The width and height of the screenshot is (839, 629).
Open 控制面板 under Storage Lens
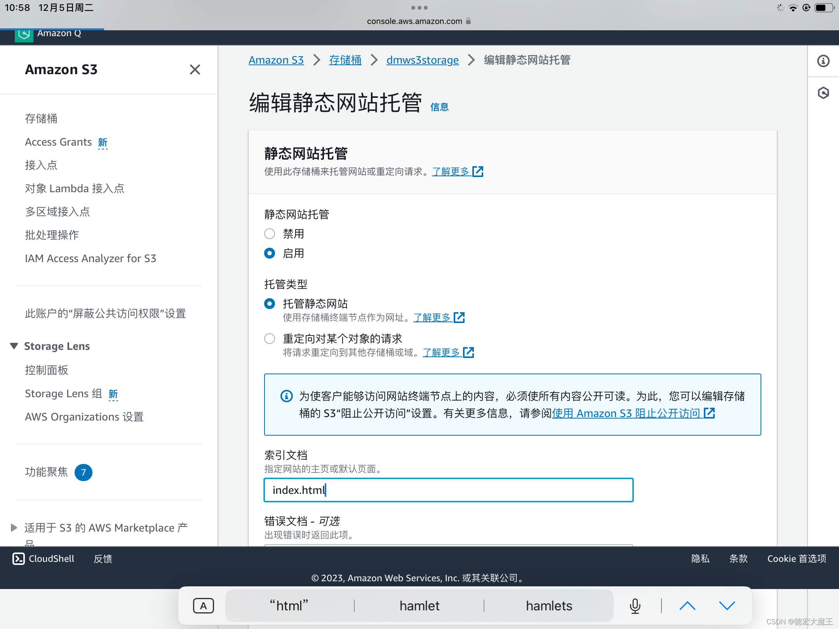(47, 370)
